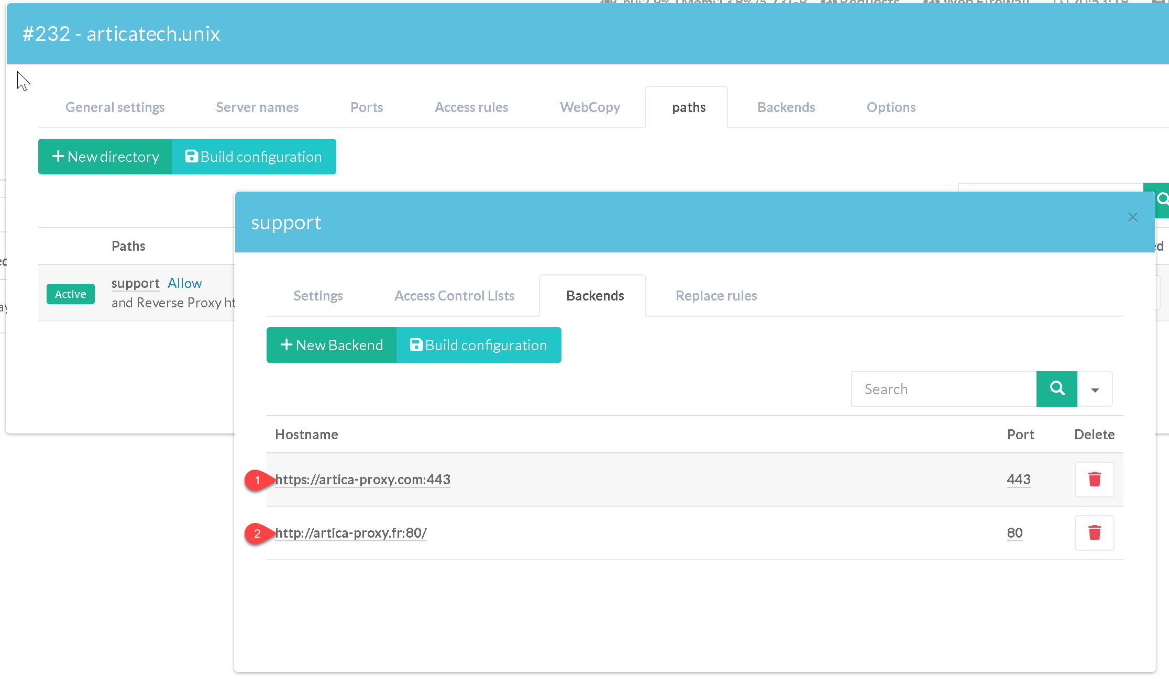The image size is (1169, 679).
Task: Click New directory button
Action: coord(105,157)
